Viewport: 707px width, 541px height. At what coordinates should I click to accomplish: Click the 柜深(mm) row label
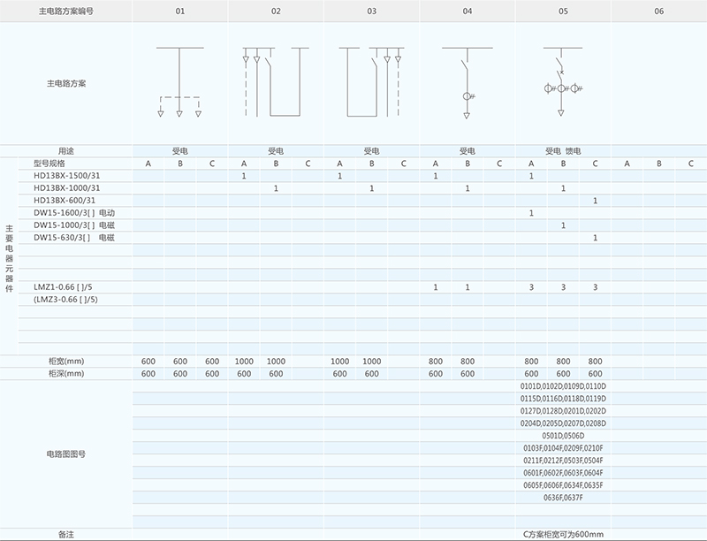click(66, 374)
